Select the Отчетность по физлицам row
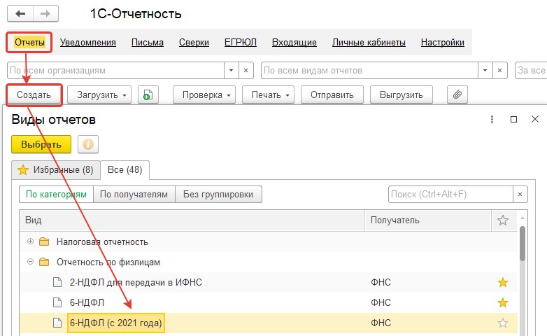This screenshot has width=547, height=336. click(x=269, y=262)
